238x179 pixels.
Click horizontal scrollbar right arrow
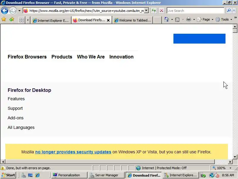pos(230,162)
